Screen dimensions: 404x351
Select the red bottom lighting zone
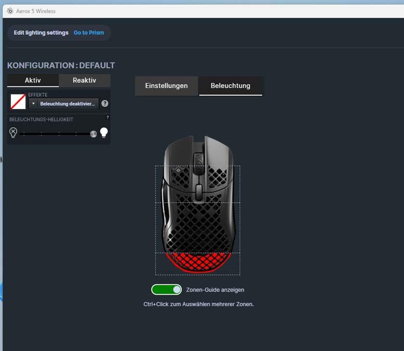pos(198,263)
